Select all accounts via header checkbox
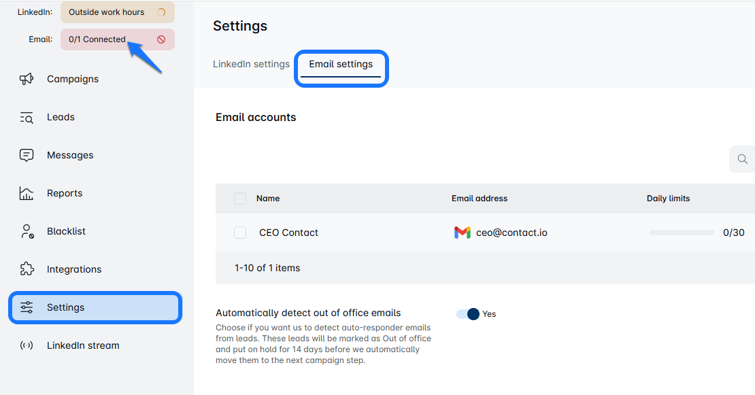This screenshot has height=395, width=755. [240, 198]
